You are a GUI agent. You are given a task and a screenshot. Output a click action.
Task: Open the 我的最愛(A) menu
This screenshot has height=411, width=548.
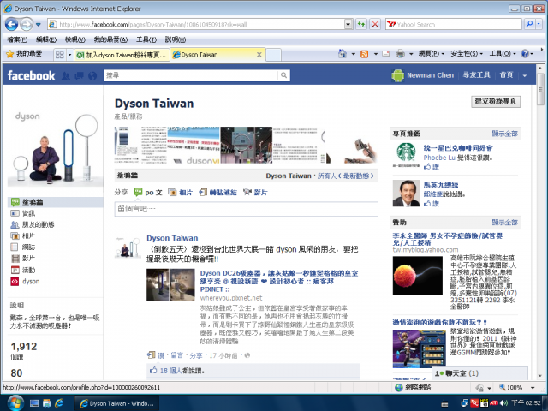click(x=110, y=39)
